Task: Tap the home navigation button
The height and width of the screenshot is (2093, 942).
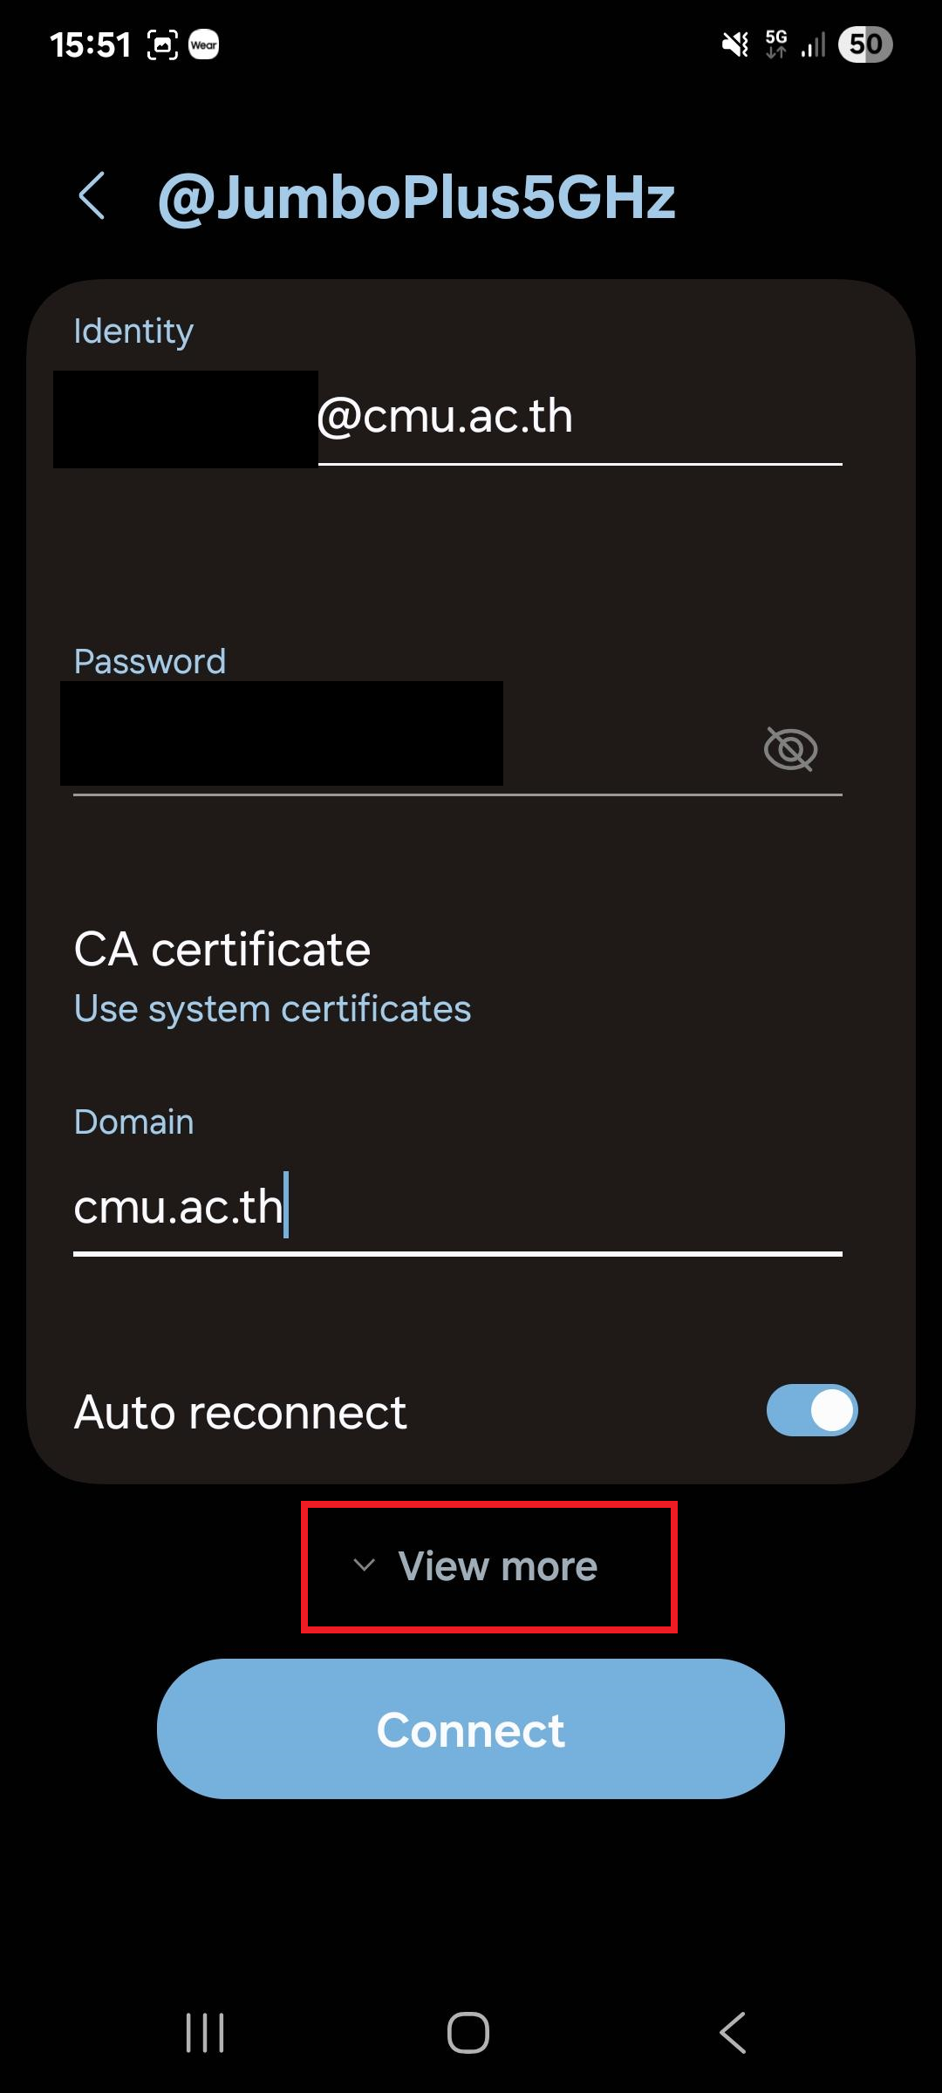Action: 468,2033
